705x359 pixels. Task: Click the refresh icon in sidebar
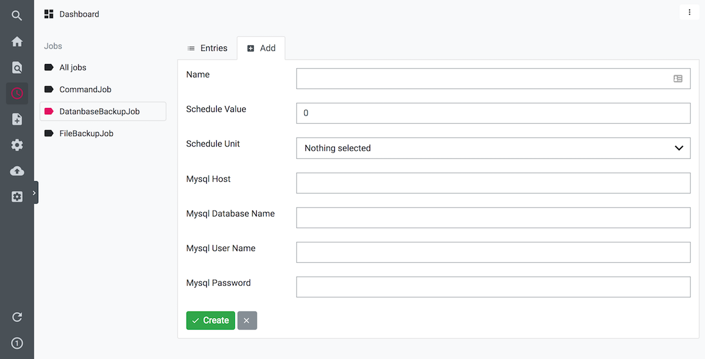(17, 317)
